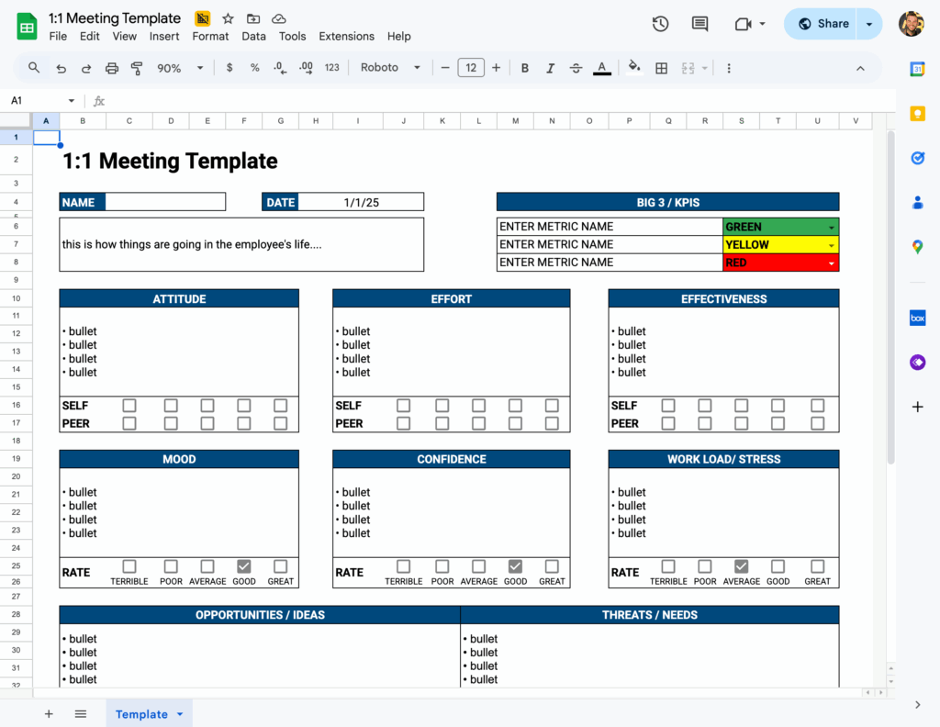The width and height of the screenshot is (940, 727).
Task: Select the Template sheet tab
Action: 141,714
